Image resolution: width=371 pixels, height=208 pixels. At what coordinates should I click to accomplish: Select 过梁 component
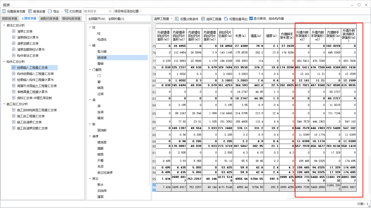[100, 94]
